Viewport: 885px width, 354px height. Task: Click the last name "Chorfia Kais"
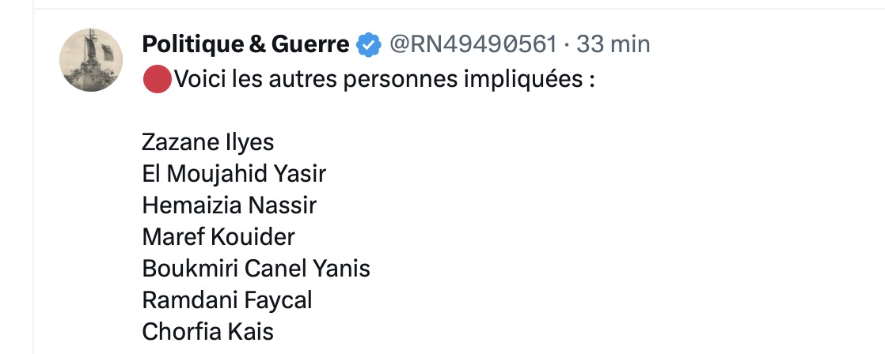(x=208, y=331)
